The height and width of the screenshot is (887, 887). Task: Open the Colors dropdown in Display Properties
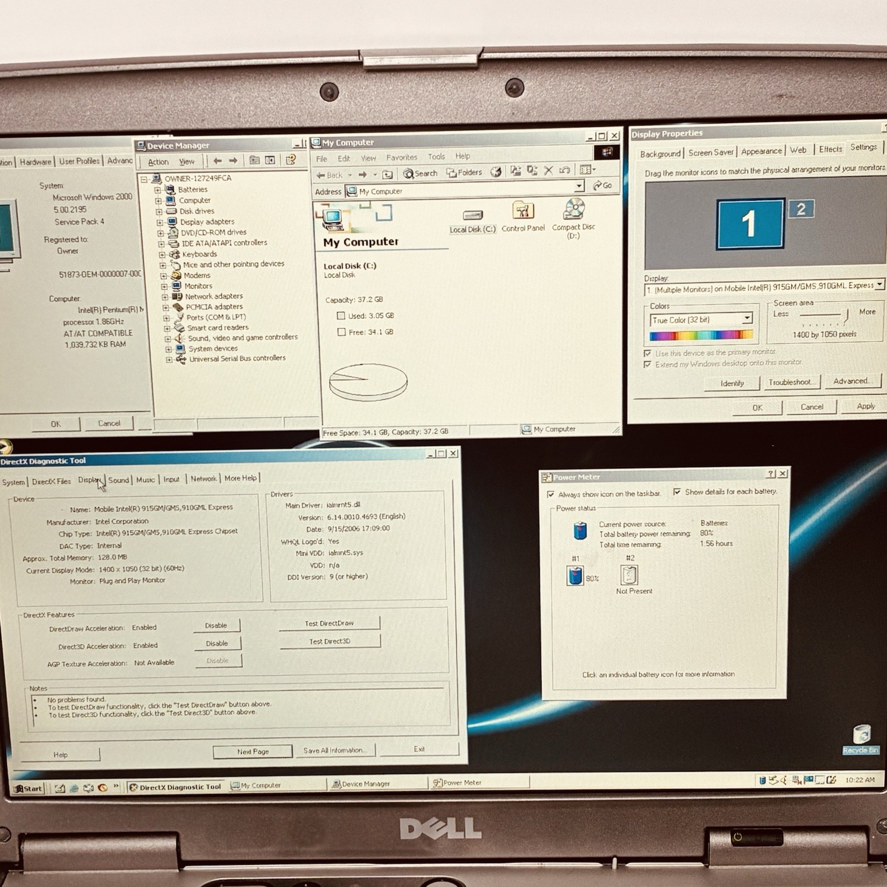click(747, 318)
